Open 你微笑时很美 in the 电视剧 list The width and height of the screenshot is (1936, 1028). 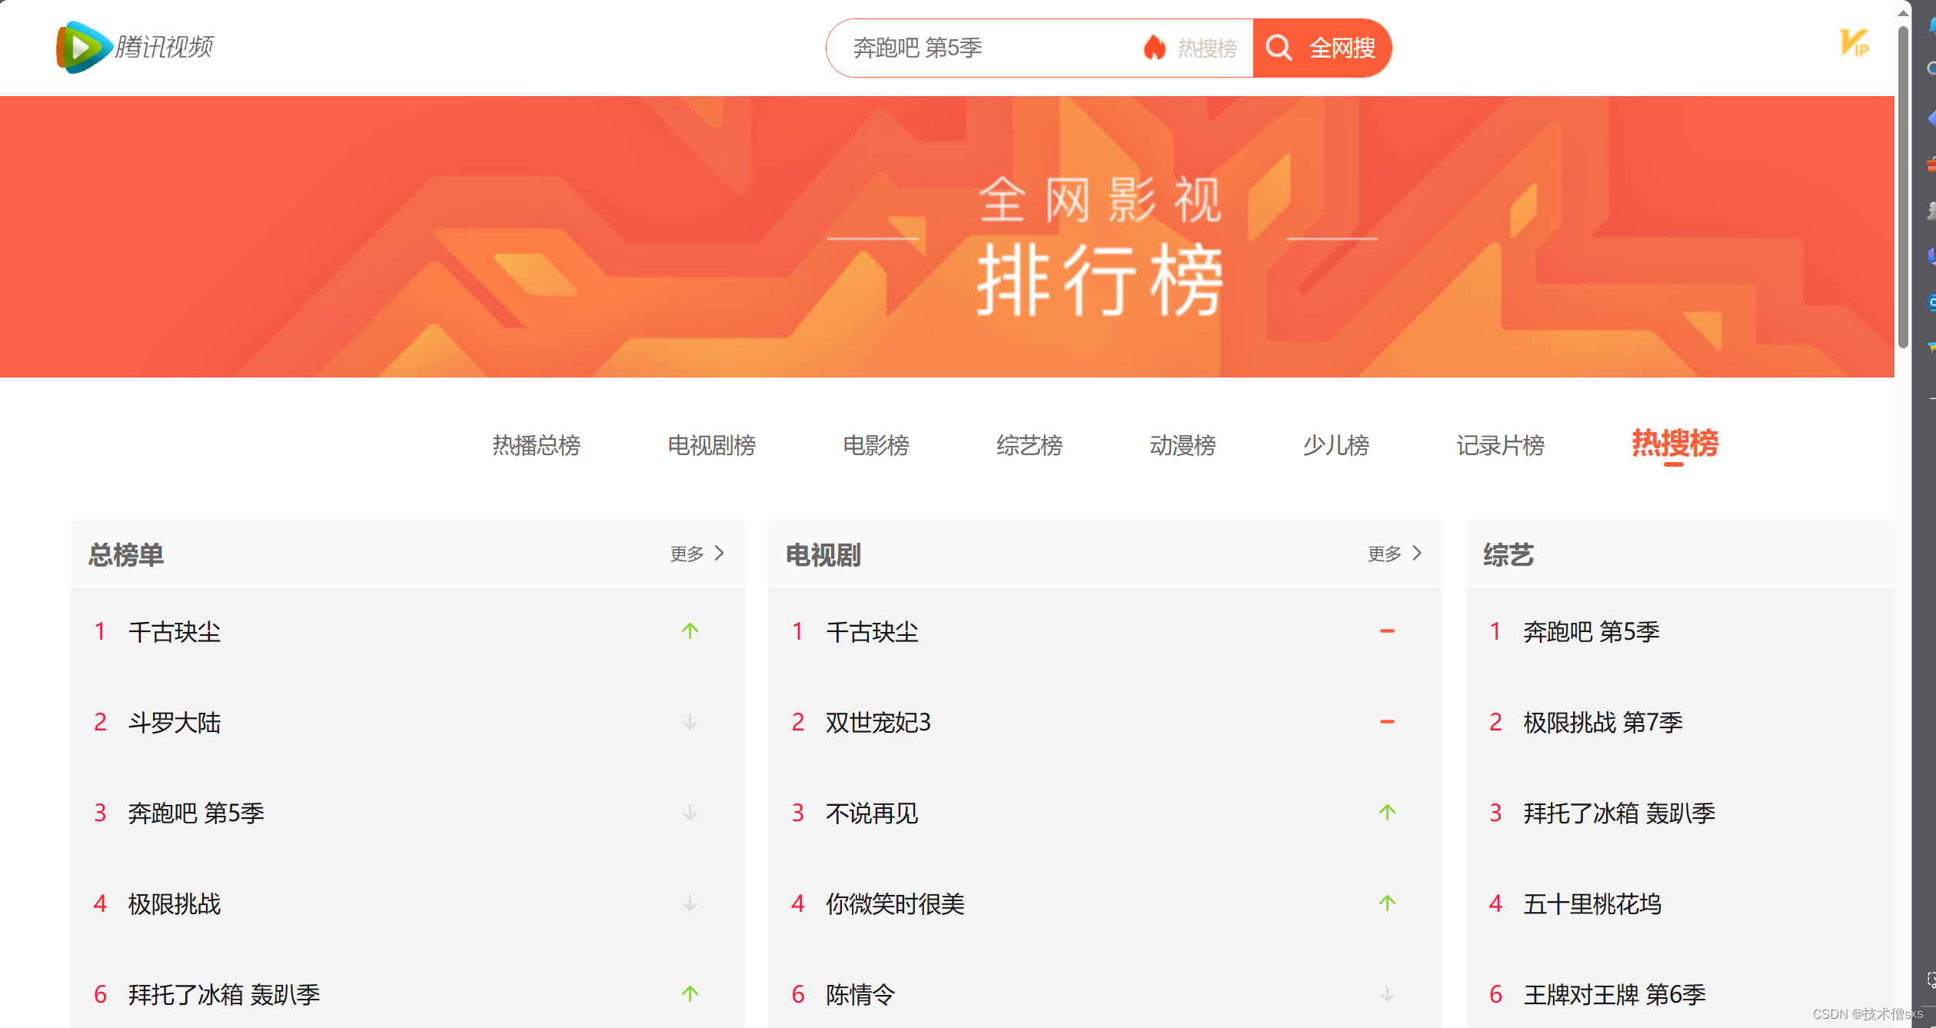[895, 904]
